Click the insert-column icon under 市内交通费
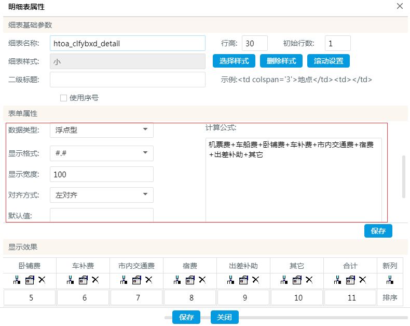 (x=124, y=280)
